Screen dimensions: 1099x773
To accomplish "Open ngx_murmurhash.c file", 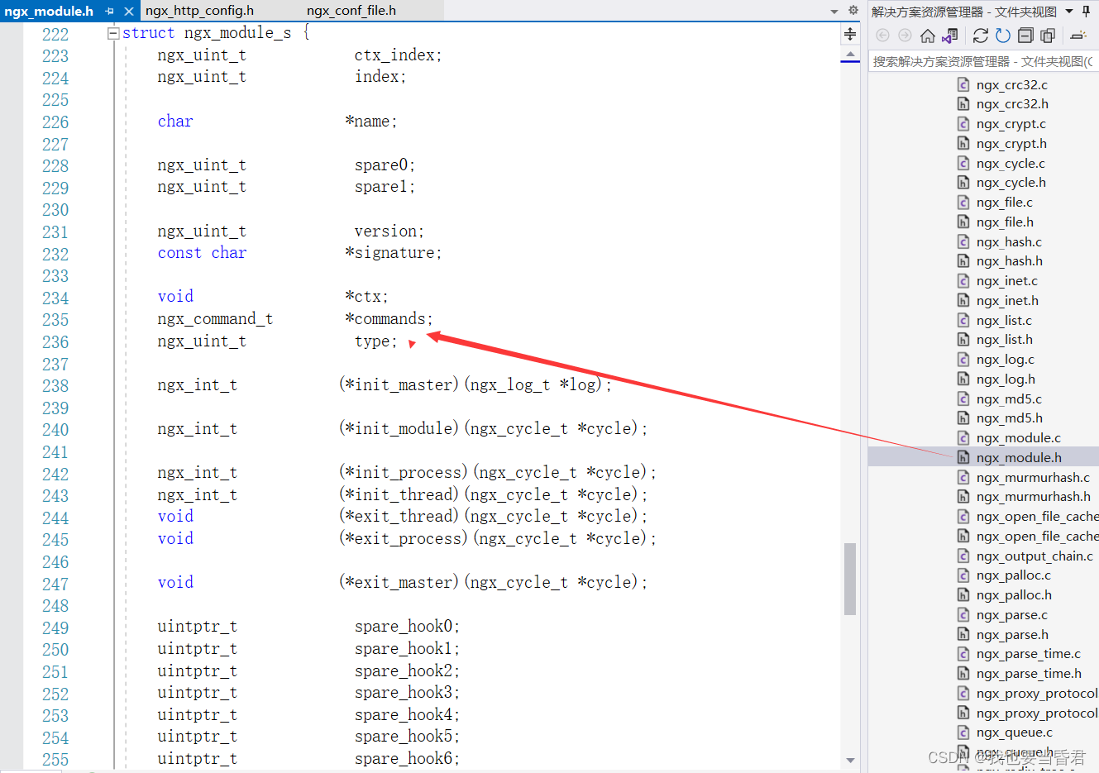I will pyautogui.click(x=1033, y=477).
